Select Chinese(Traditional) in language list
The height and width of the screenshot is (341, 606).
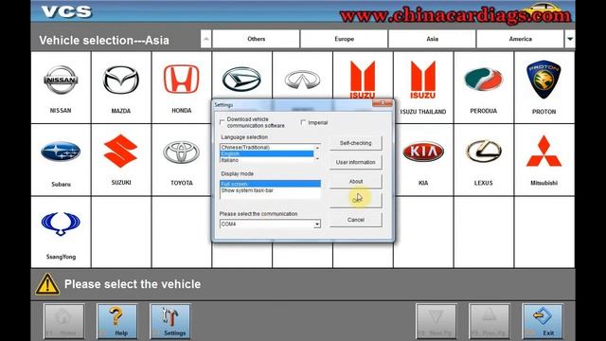267,148
